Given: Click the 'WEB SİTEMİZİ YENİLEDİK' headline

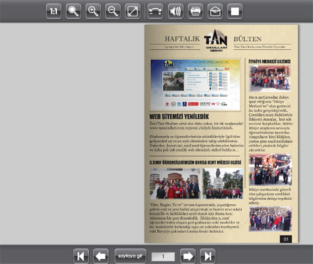Looking at the screenshot, I should [x=179, y=117].
